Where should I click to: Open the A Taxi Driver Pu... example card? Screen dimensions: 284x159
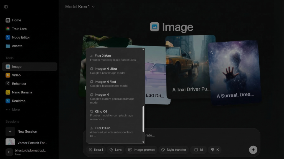point(191,67)
